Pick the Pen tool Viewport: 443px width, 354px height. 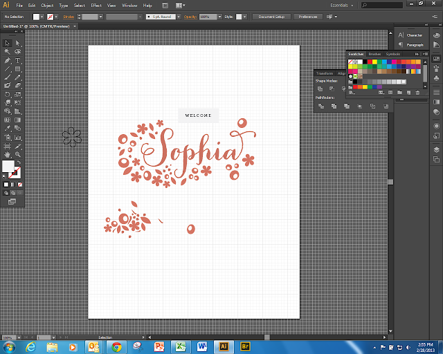point(8,60)
